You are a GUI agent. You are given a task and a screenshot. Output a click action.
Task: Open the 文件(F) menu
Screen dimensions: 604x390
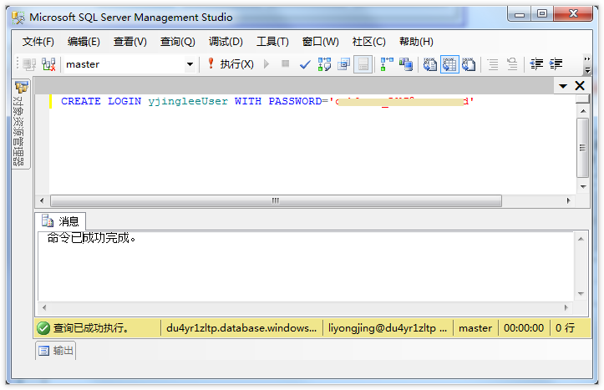38,42
